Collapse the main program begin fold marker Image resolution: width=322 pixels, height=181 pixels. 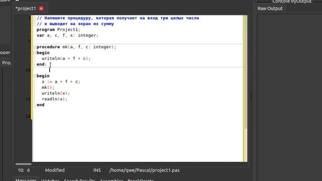coord(35,76)
